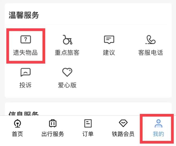Go to the 出行服务 tab label
This screenshot has height=146, width=176.
coord(53,134)
